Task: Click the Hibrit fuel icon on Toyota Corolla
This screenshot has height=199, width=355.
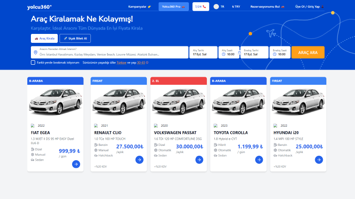Action: pos(215,145)
